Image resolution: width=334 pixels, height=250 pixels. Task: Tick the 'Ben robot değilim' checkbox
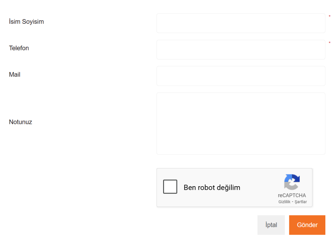(x=170, y=186)
